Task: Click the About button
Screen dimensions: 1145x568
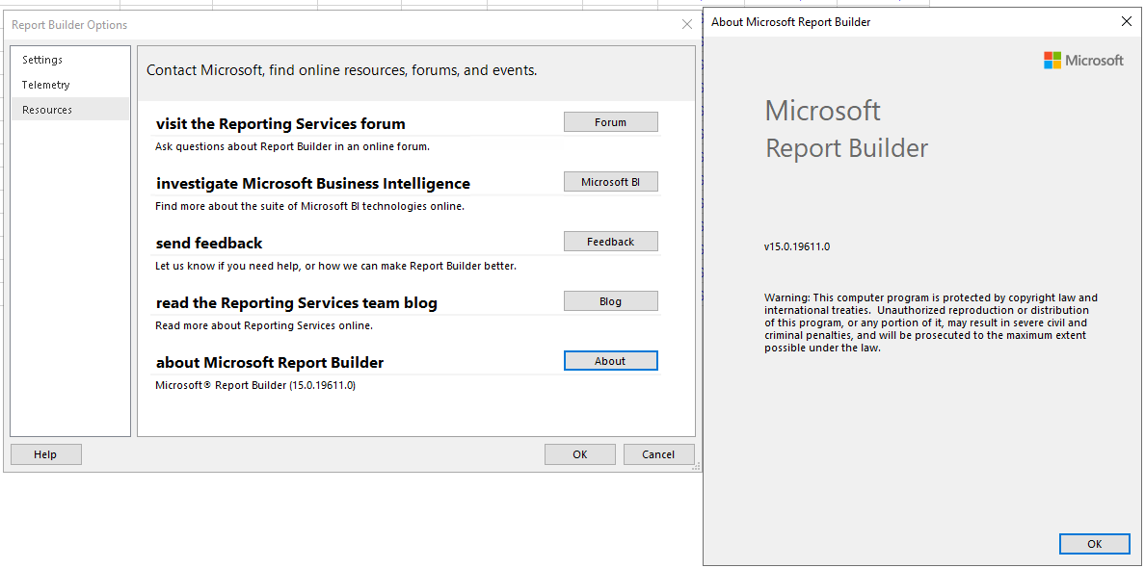Action: coord(610,361)
